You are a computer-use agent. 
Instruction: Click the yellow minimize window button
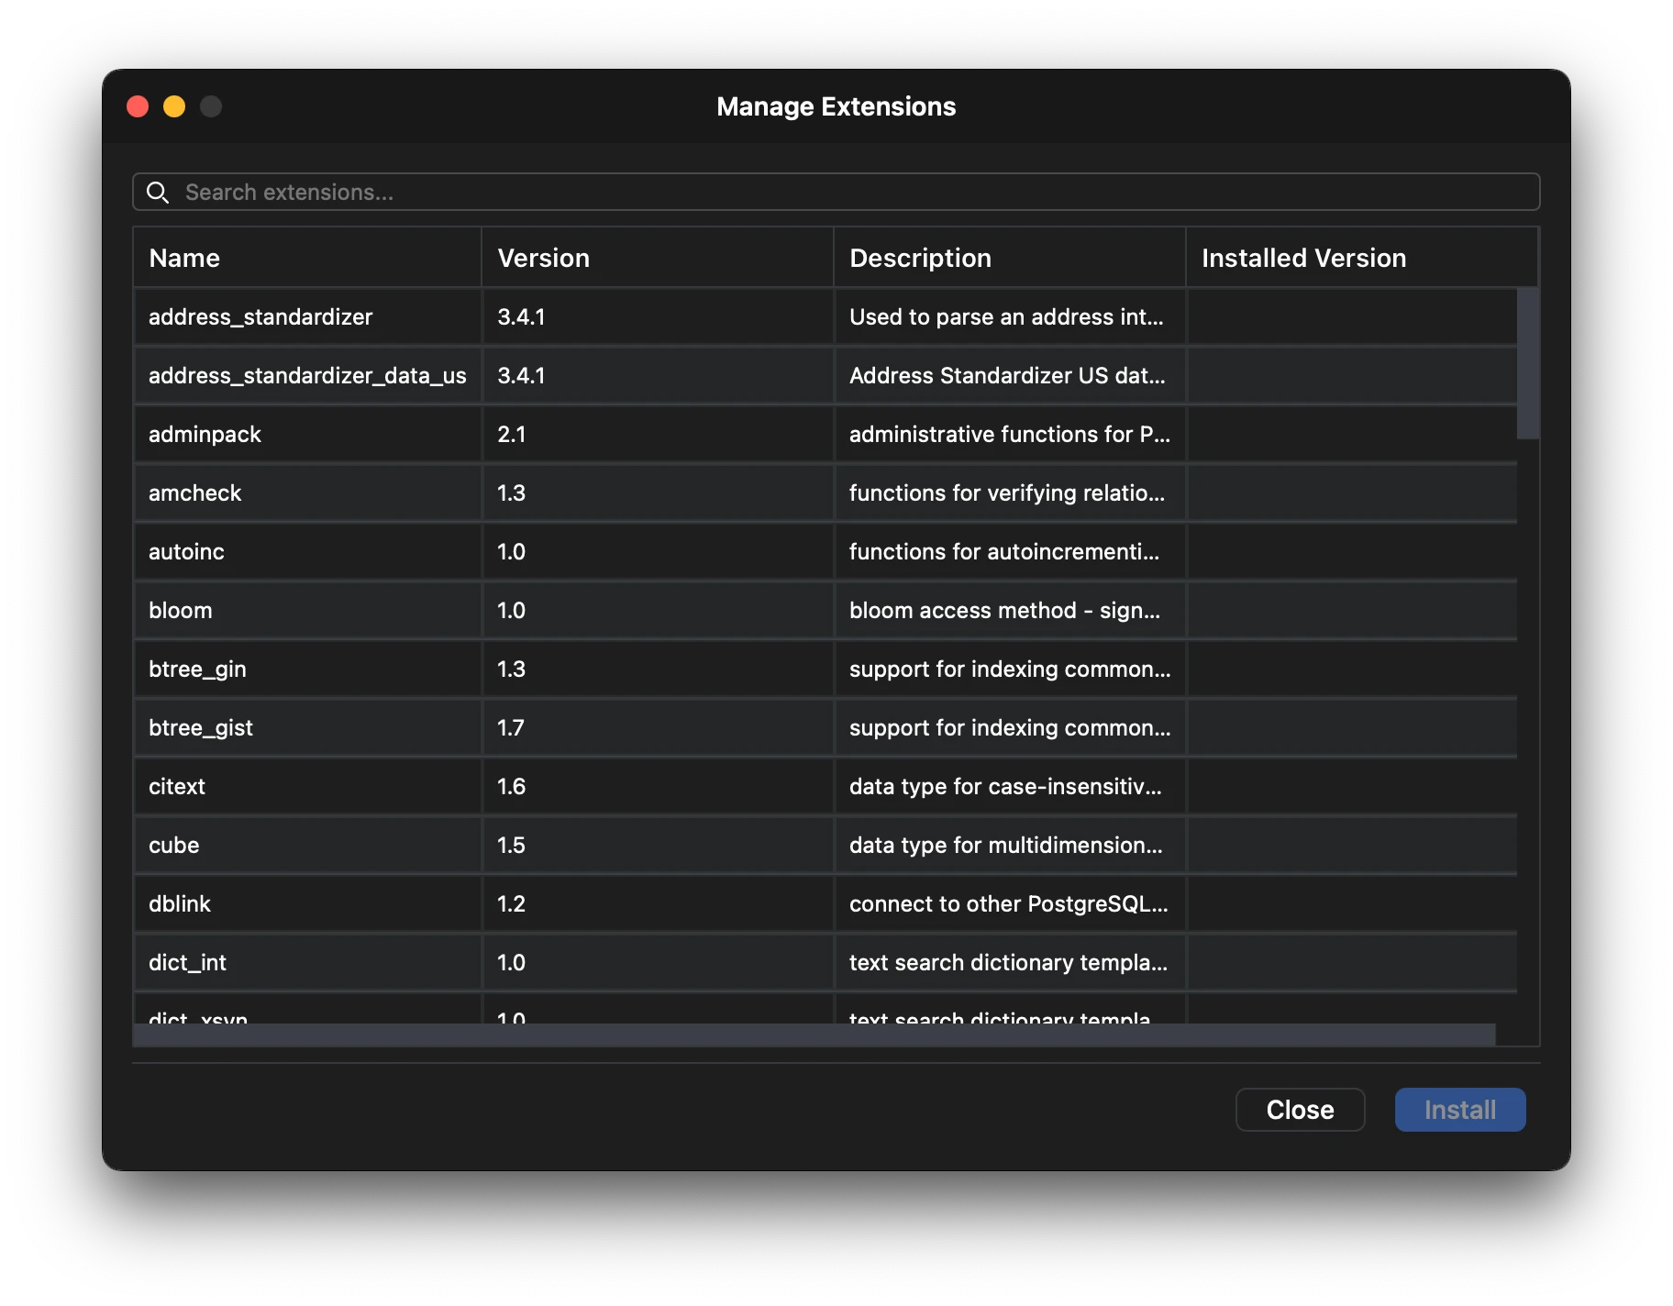[174, 107]
